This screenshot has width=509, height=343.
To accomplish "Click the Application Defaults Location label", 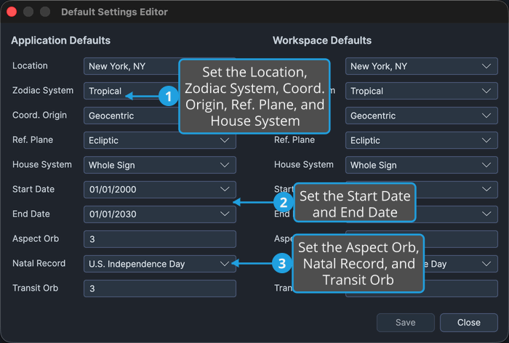I will (30, 65).
